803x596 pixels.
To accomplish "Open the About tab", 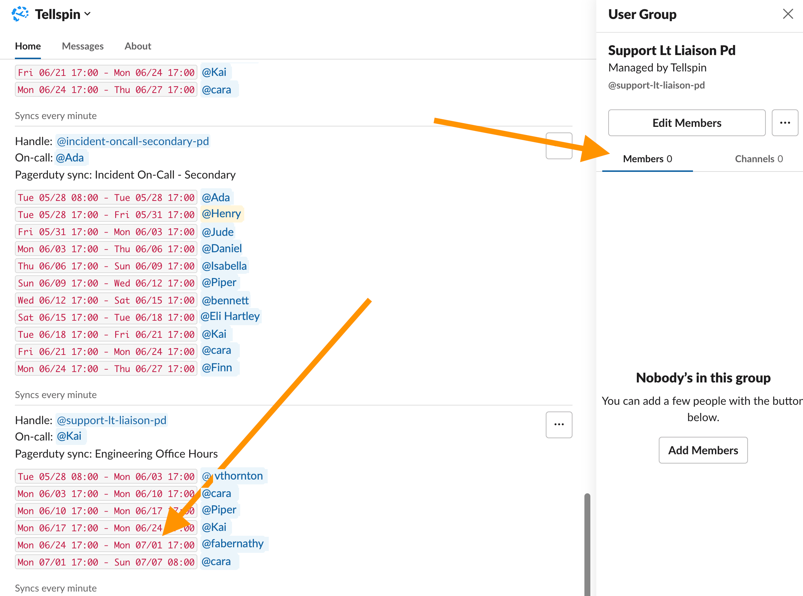I will click(x=138, y=46).
